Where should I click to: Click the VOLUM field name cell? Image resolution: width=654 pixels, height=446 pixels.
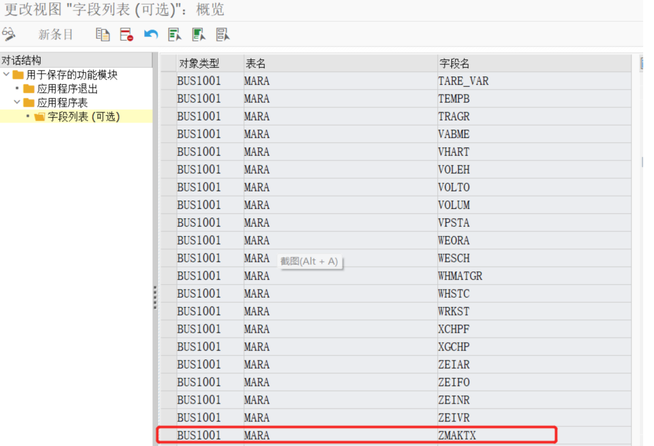534,205
